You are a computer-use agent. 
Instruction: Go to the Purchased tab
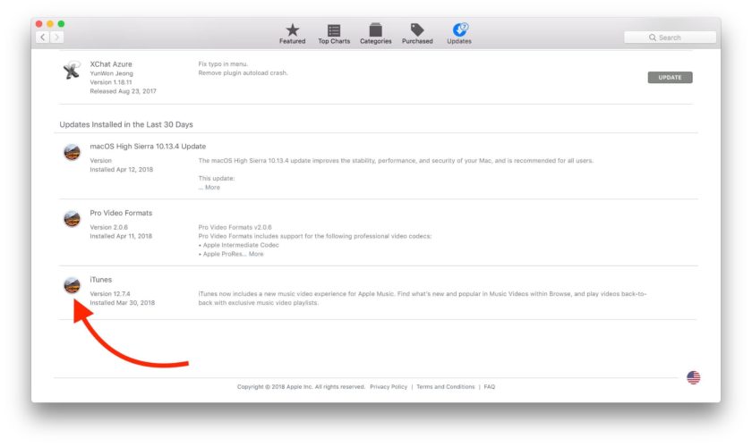click(x=417, y=34)
